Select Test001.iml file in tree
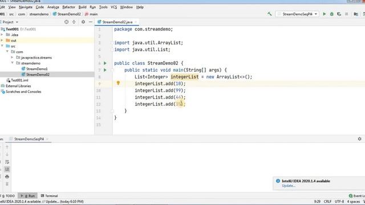Viewport: 365px width, 205px height. 19,80
